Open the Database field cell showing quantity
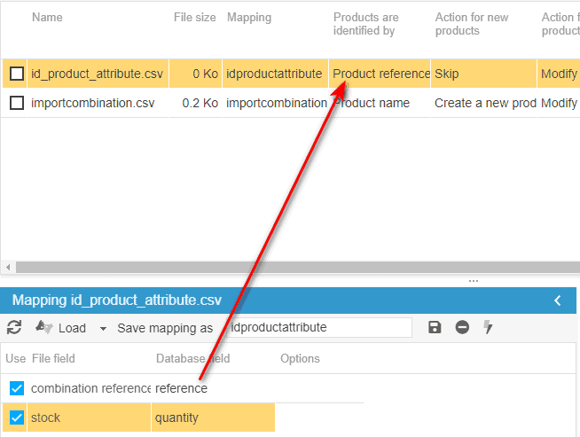The height and width of the screenshot is (437, 580). click(x=213, y=417)
